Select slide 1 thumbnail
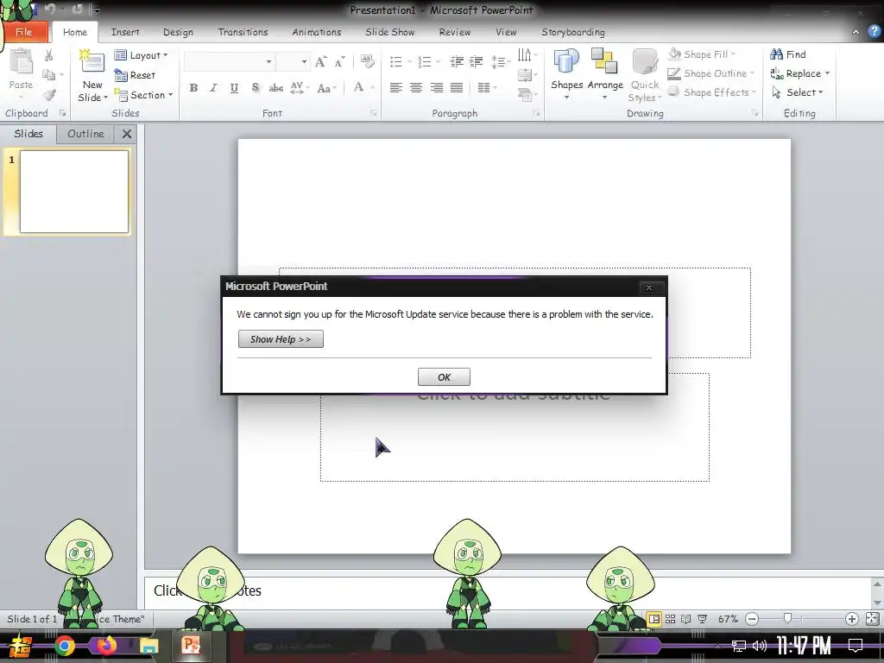The image size is (884, 663). 74,192
